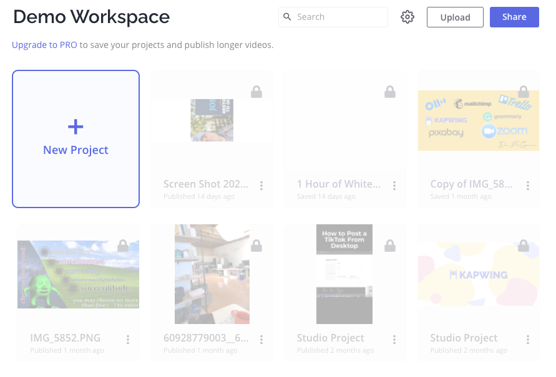This screenshot has width=556, height=377.
Task: Click the lock icon on Copy of IMG_58 project
Action: (x=524, y=92)
